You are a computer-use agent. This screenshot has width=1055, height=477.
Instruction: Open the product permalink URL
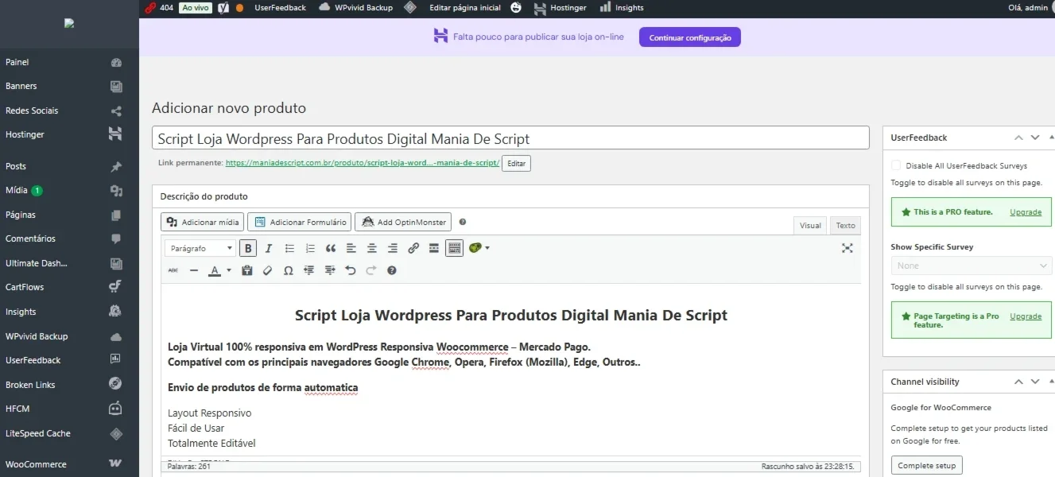(x=363, y=163)
